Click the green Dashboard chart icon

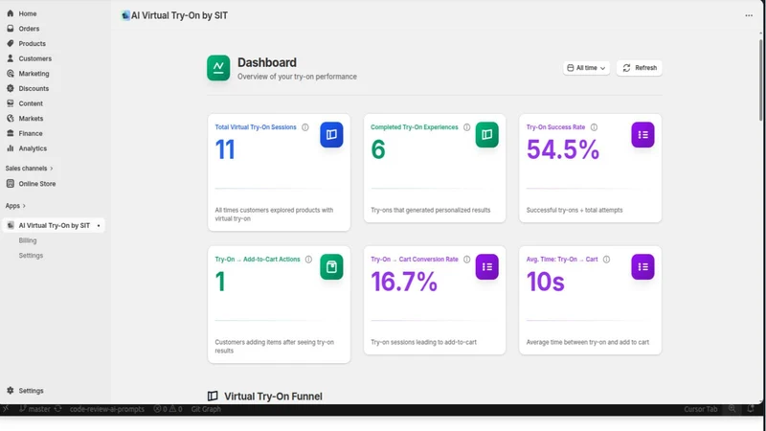(x=218, y=67)
